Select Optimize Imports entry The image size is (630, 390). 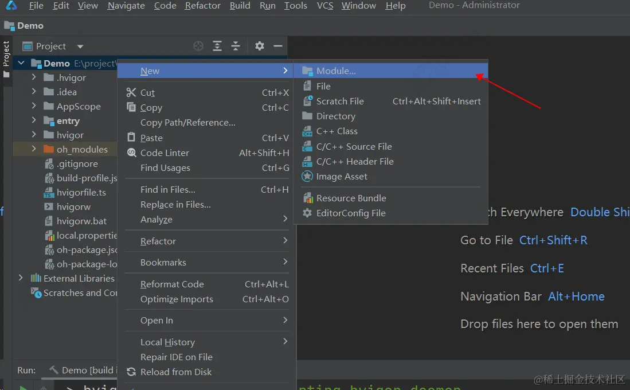tap(206, 299)
